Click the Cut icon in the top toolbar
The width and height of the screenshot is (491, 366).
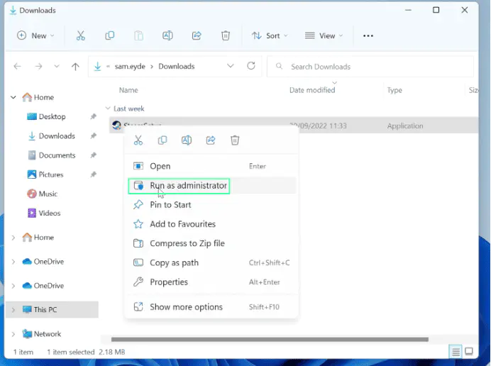point(80,35)
